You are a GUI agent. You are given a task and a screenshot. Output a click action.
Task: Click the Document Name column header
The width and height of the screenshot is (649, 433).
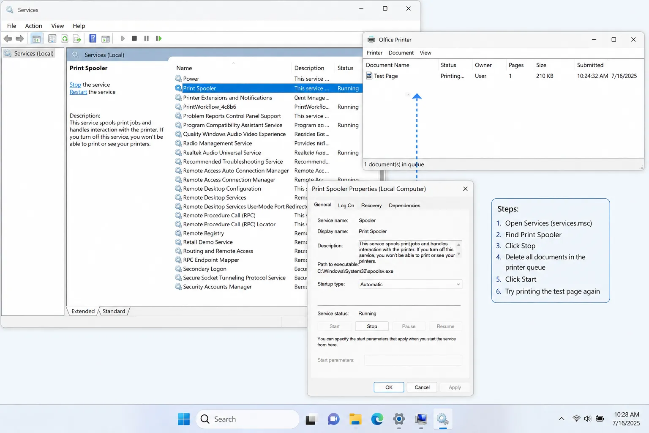[x=387, y=65]
